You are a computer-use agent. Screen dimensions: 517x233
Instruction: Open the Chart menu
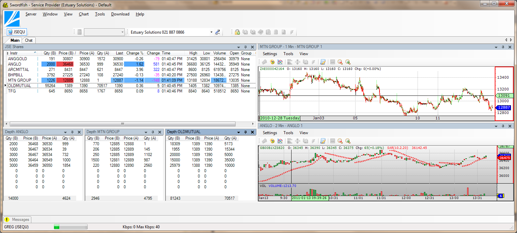[x=84, y=14]
